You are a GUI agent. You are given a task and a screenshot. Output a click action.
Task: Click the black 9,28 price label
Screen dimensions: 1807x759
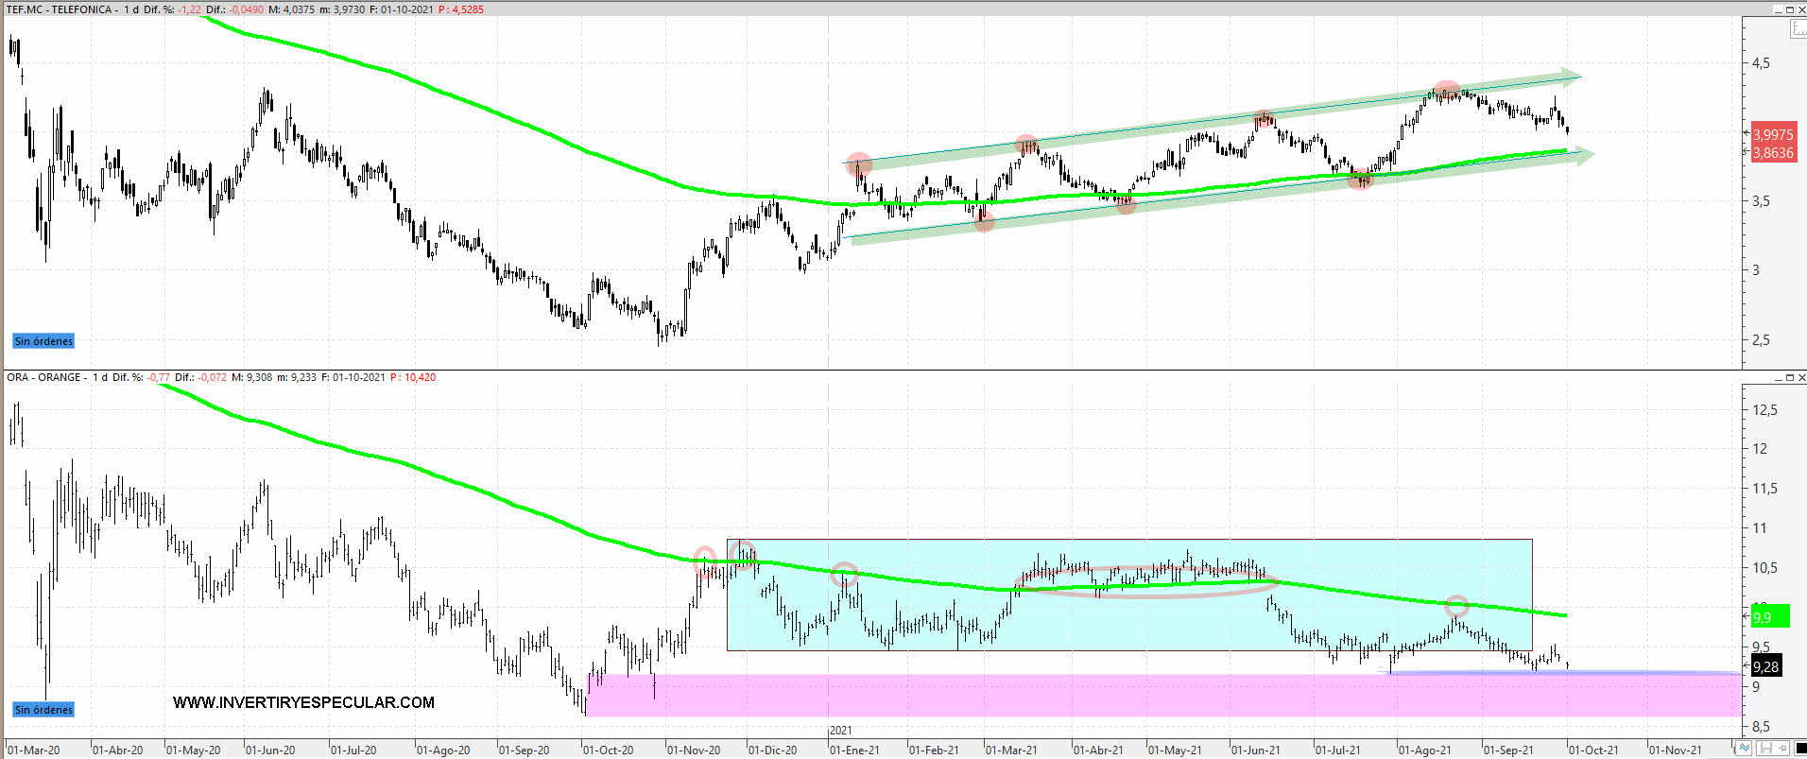coord(1765,666)
